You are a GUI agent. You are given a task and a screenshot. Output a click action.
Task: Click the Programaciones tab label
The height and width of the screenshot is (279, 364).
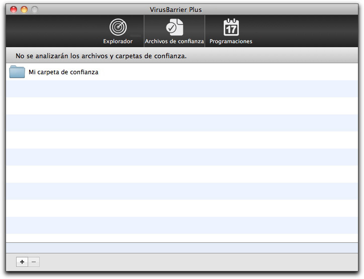231,41
